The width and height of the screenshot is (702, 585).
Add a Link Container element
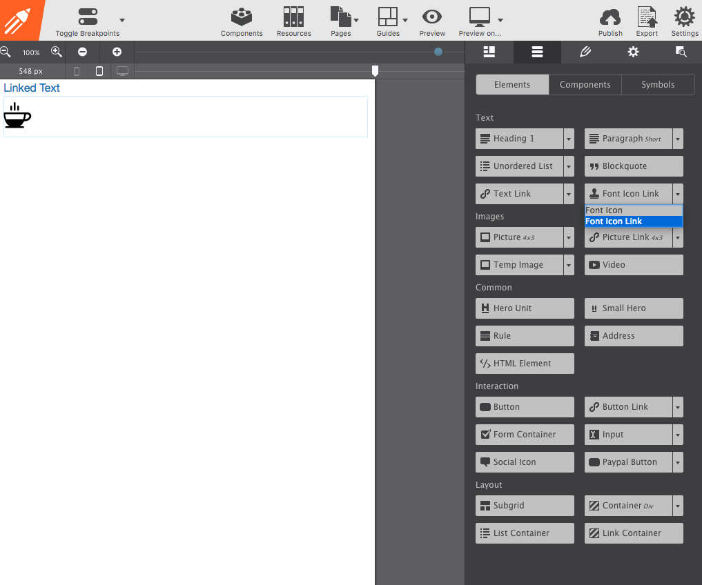[x=634, y=533]
